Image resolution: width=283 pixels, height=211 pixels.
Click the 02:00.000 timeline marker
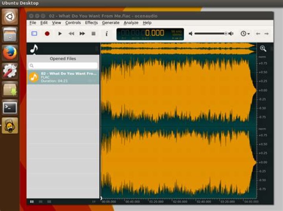tap(180, 202)
